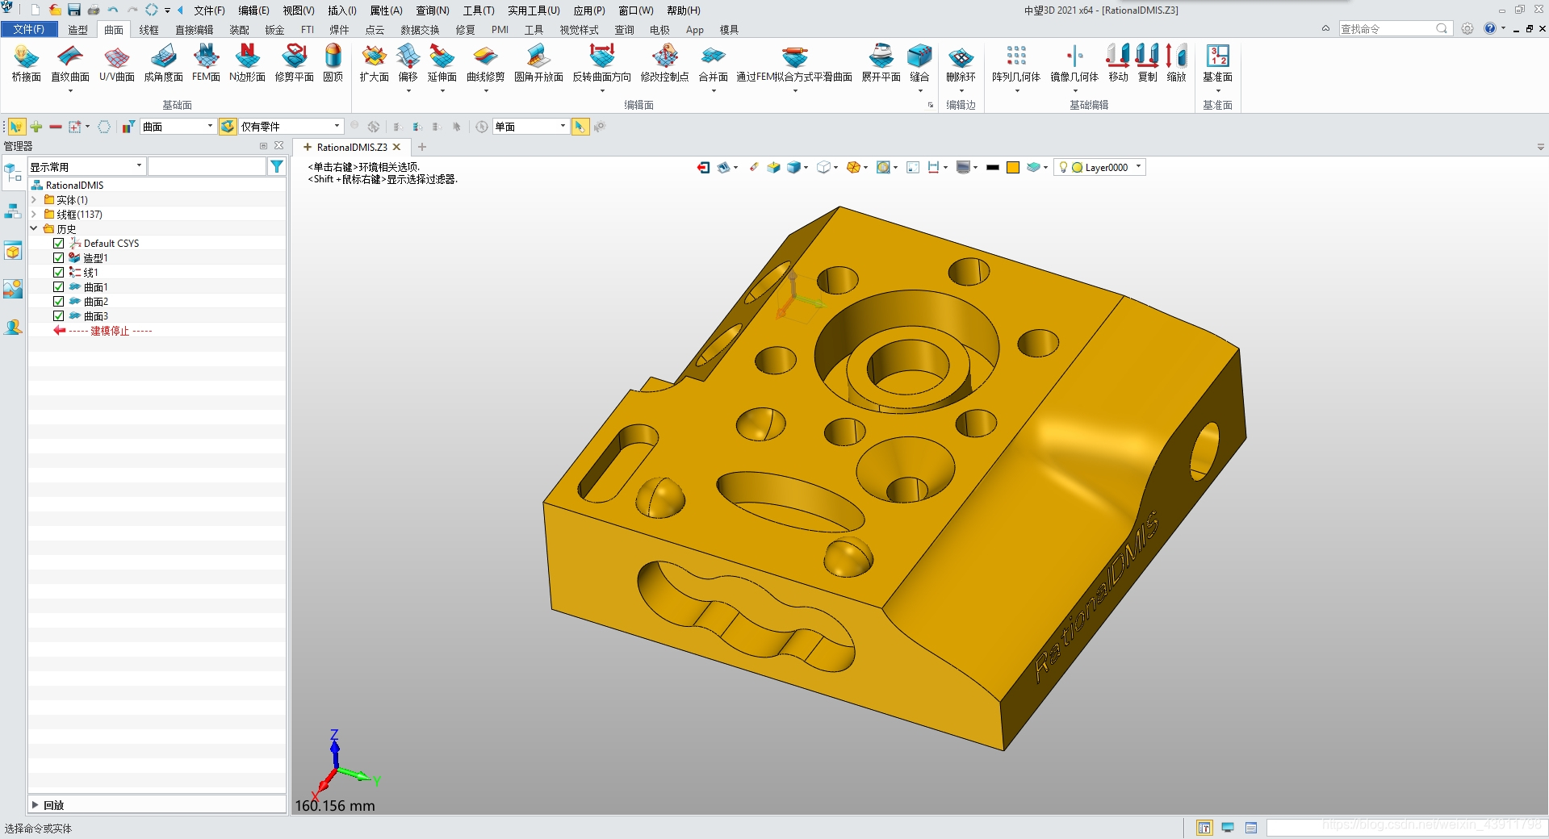Toggle the 曲面2 checkbox
This screenshot has width=1549, height=839.
tap(59, 301)
